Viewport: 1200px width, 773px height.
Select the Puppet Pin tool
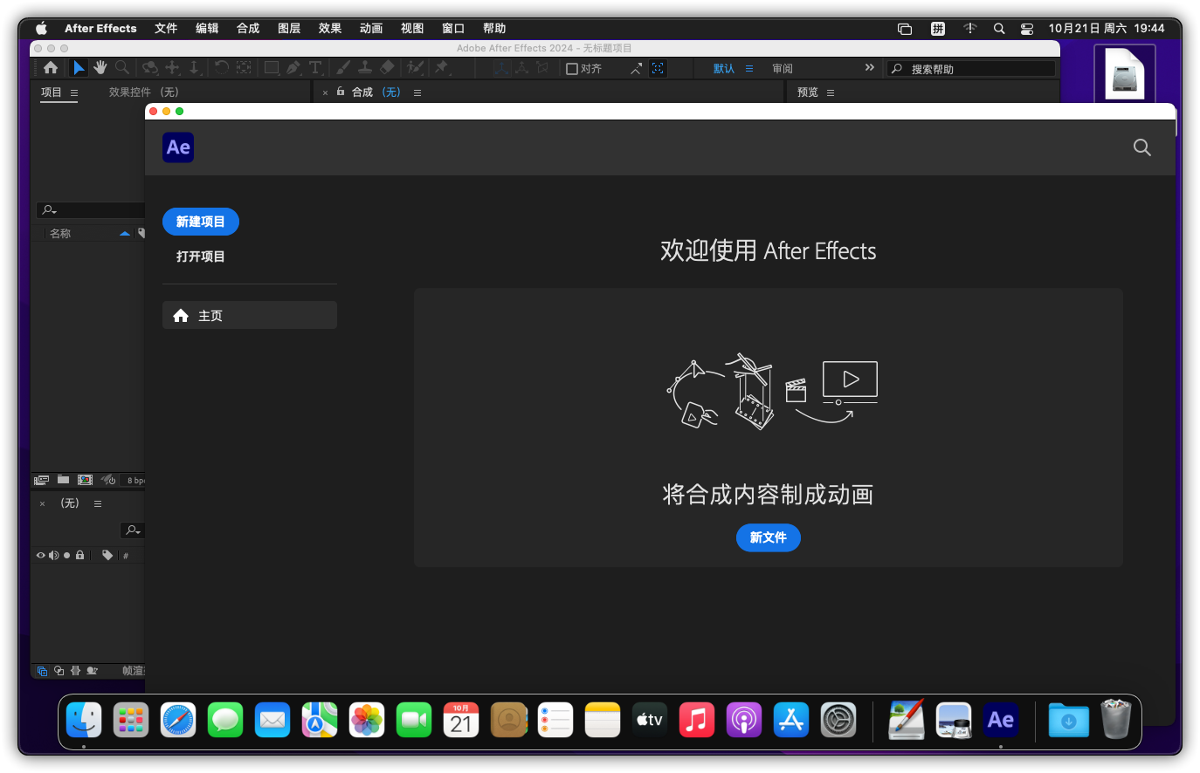[442, 67]
